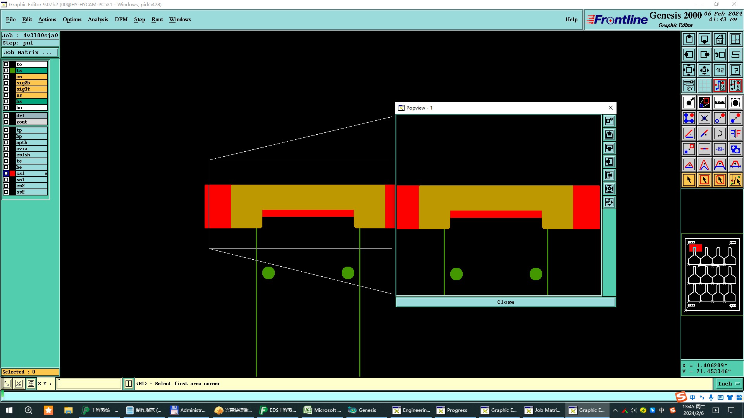Toggle the cs1 layer checkbox
This screenshot has height=418, width=744.
tap(6, 173)
